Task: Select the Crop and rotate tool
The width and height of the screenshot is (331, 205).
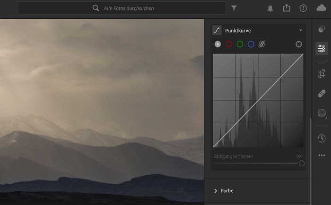Action: (322, 74)
